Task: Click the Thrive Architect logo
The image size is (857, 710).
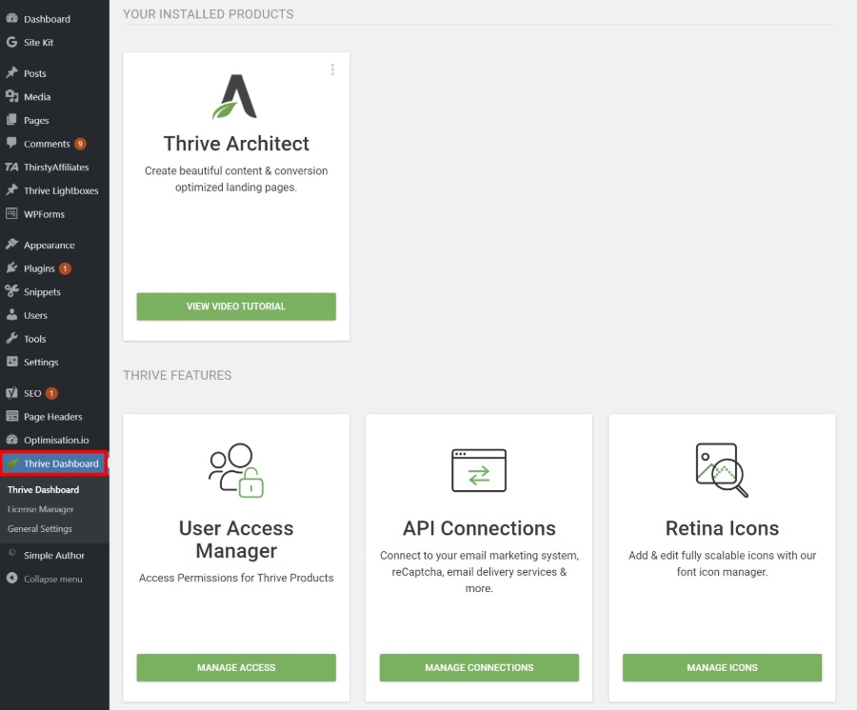Action: pos(235,96)
